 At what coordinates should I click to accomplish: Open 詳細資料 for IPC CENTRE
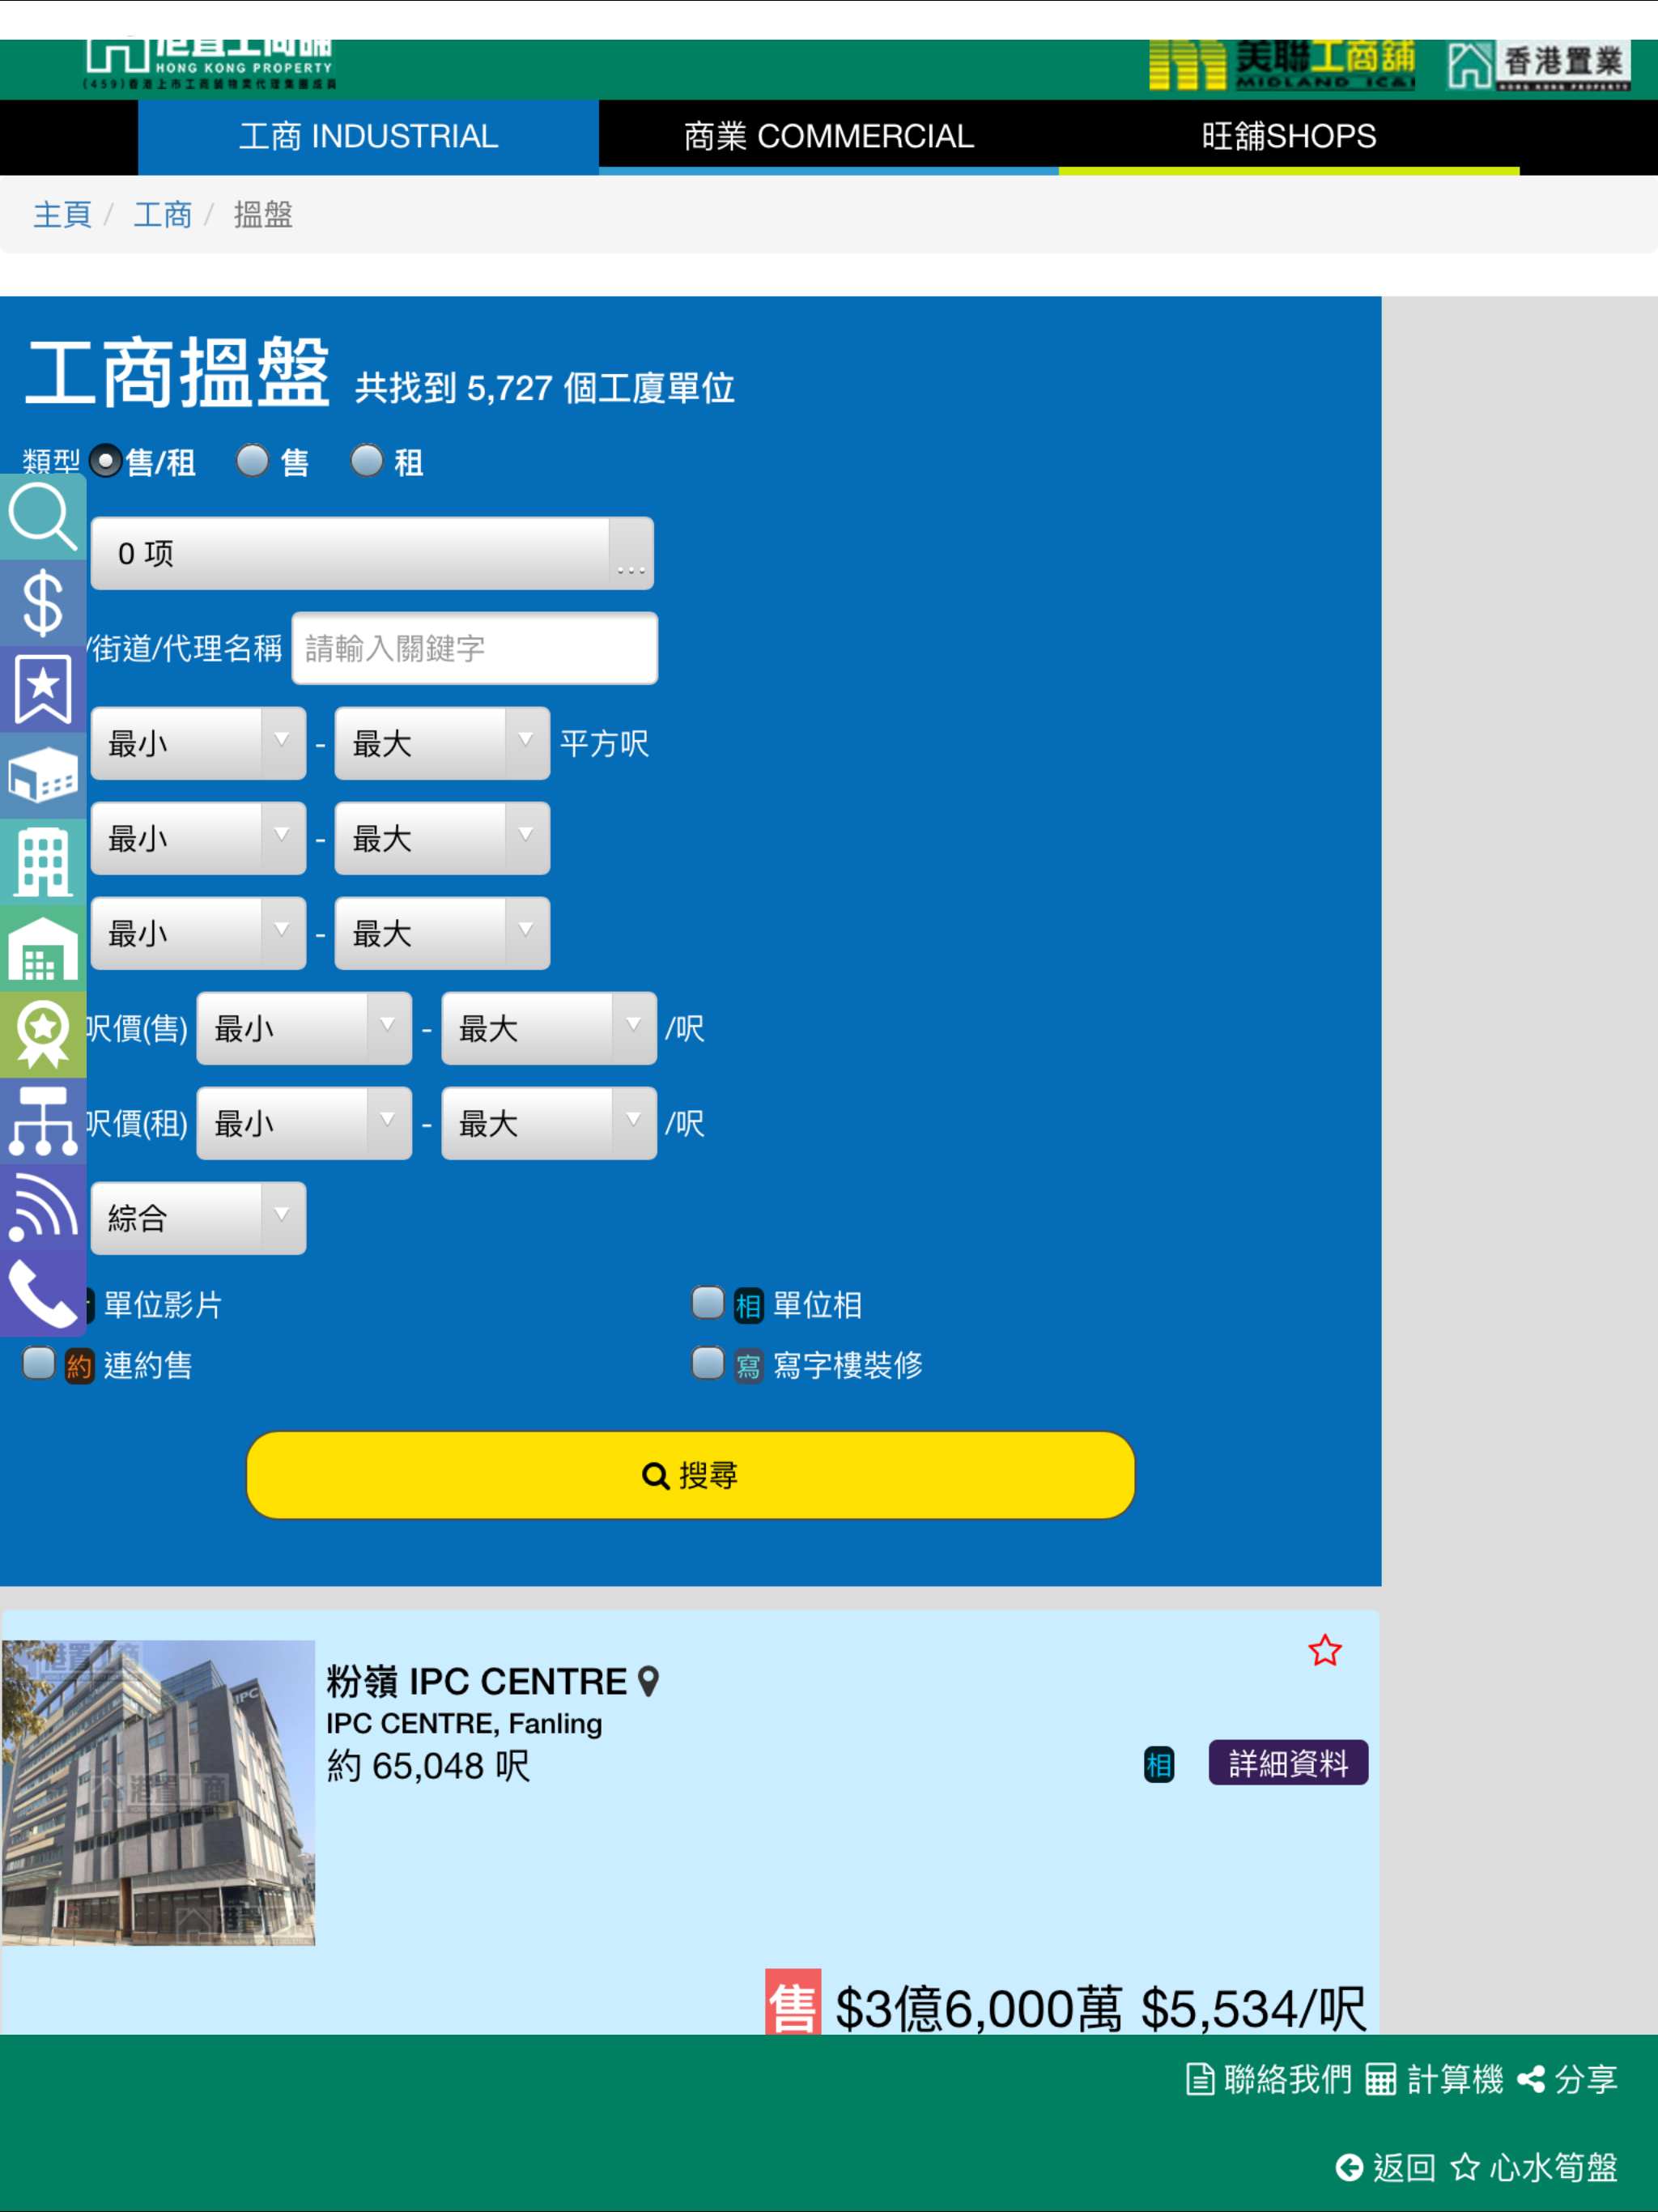[1288, 1763]
